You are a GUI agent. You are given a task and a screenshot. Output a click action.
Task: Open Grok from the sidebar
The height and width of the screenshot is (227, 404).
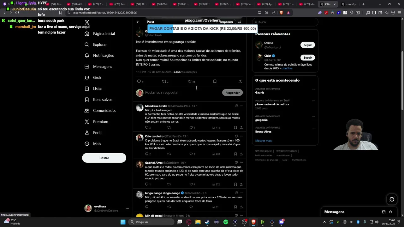[x=93, y=78]
